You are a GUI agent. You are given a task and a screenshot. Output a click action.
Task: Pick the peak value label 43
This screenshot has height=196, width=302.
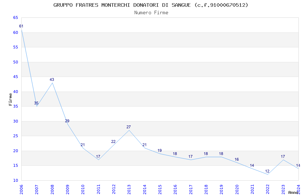click(52, 79)
